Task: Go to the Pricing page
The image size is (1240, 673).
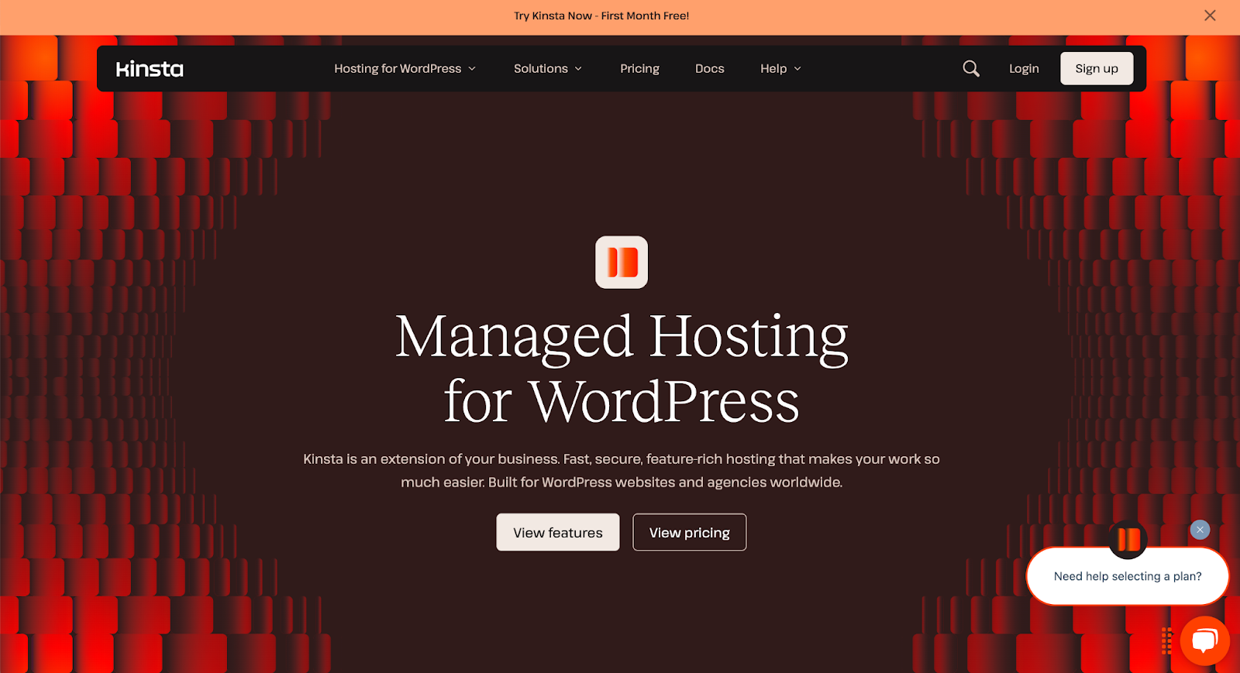Action: click(639, 69)
